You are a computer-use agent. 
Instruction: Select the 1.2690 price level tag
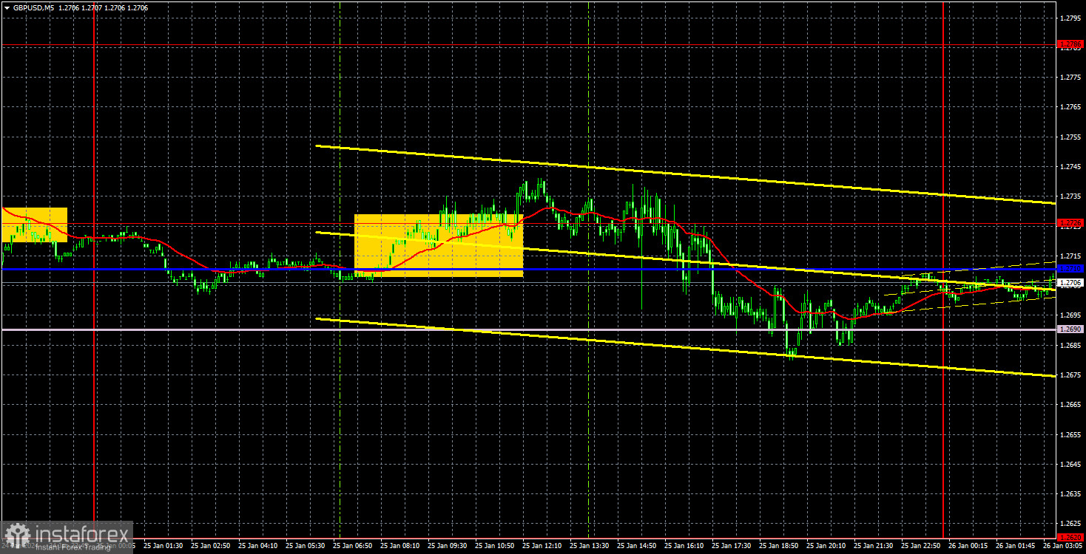click(x=1070, y=329)
